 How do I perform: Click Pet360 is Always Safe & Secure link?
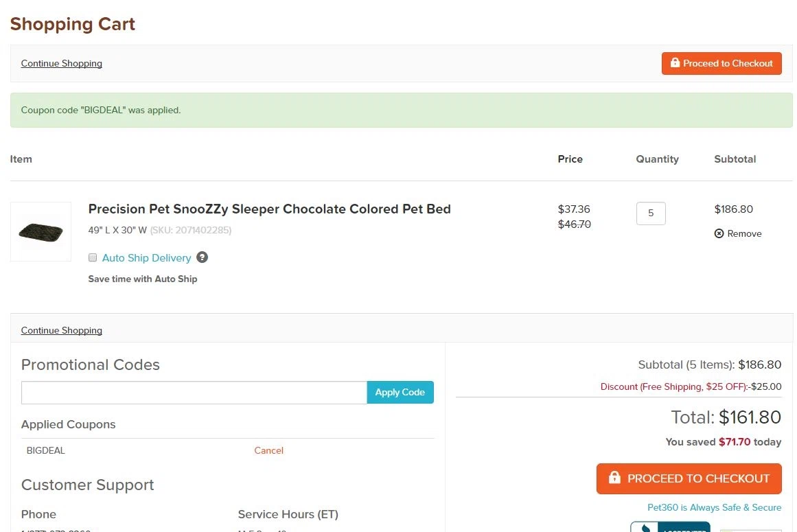(714, 507)
